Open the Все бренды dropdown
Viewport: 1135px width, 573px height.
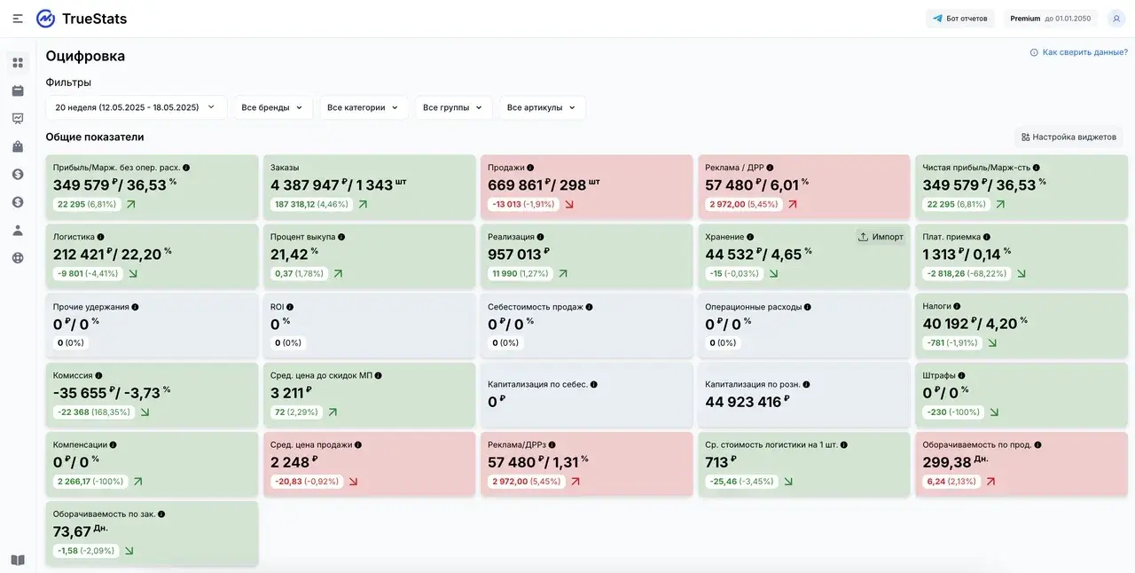pos(273,107)
